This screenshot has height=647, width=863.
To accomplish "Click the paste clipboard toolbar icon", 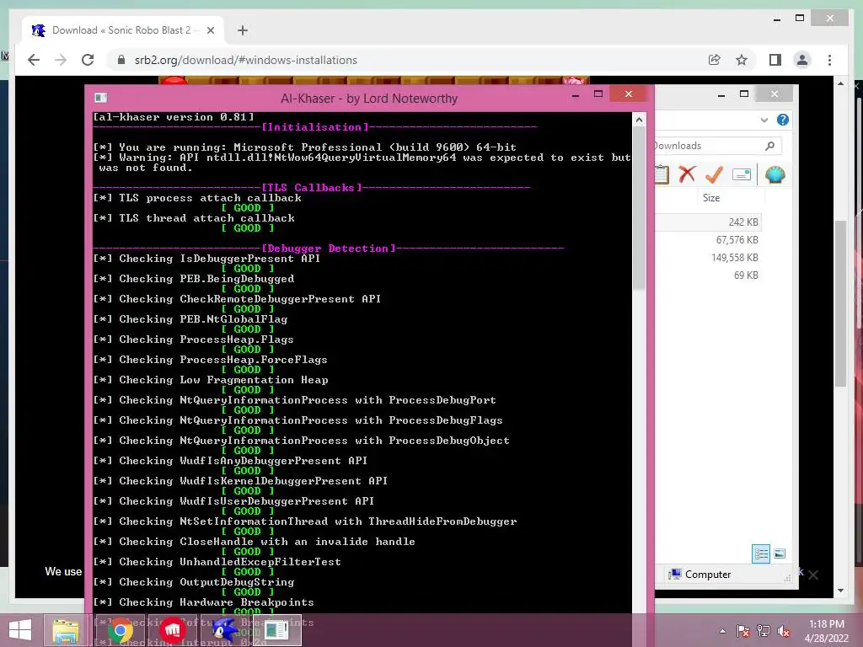I will (x=662, y=175).
